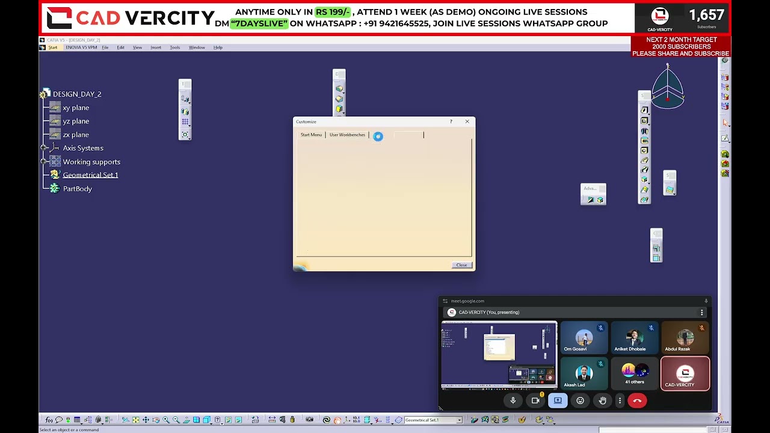Image resolution: width=770 pixels, height=433 pixels.
Task: Open the Geometrical Set.1 combo box dropdown
Action: coord(460,420)
